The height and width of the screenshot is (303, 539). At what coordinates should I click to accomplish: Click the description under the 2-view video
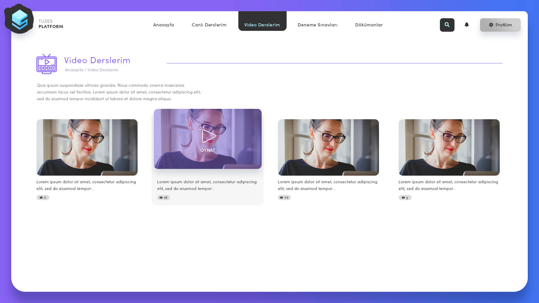(86, 185)
